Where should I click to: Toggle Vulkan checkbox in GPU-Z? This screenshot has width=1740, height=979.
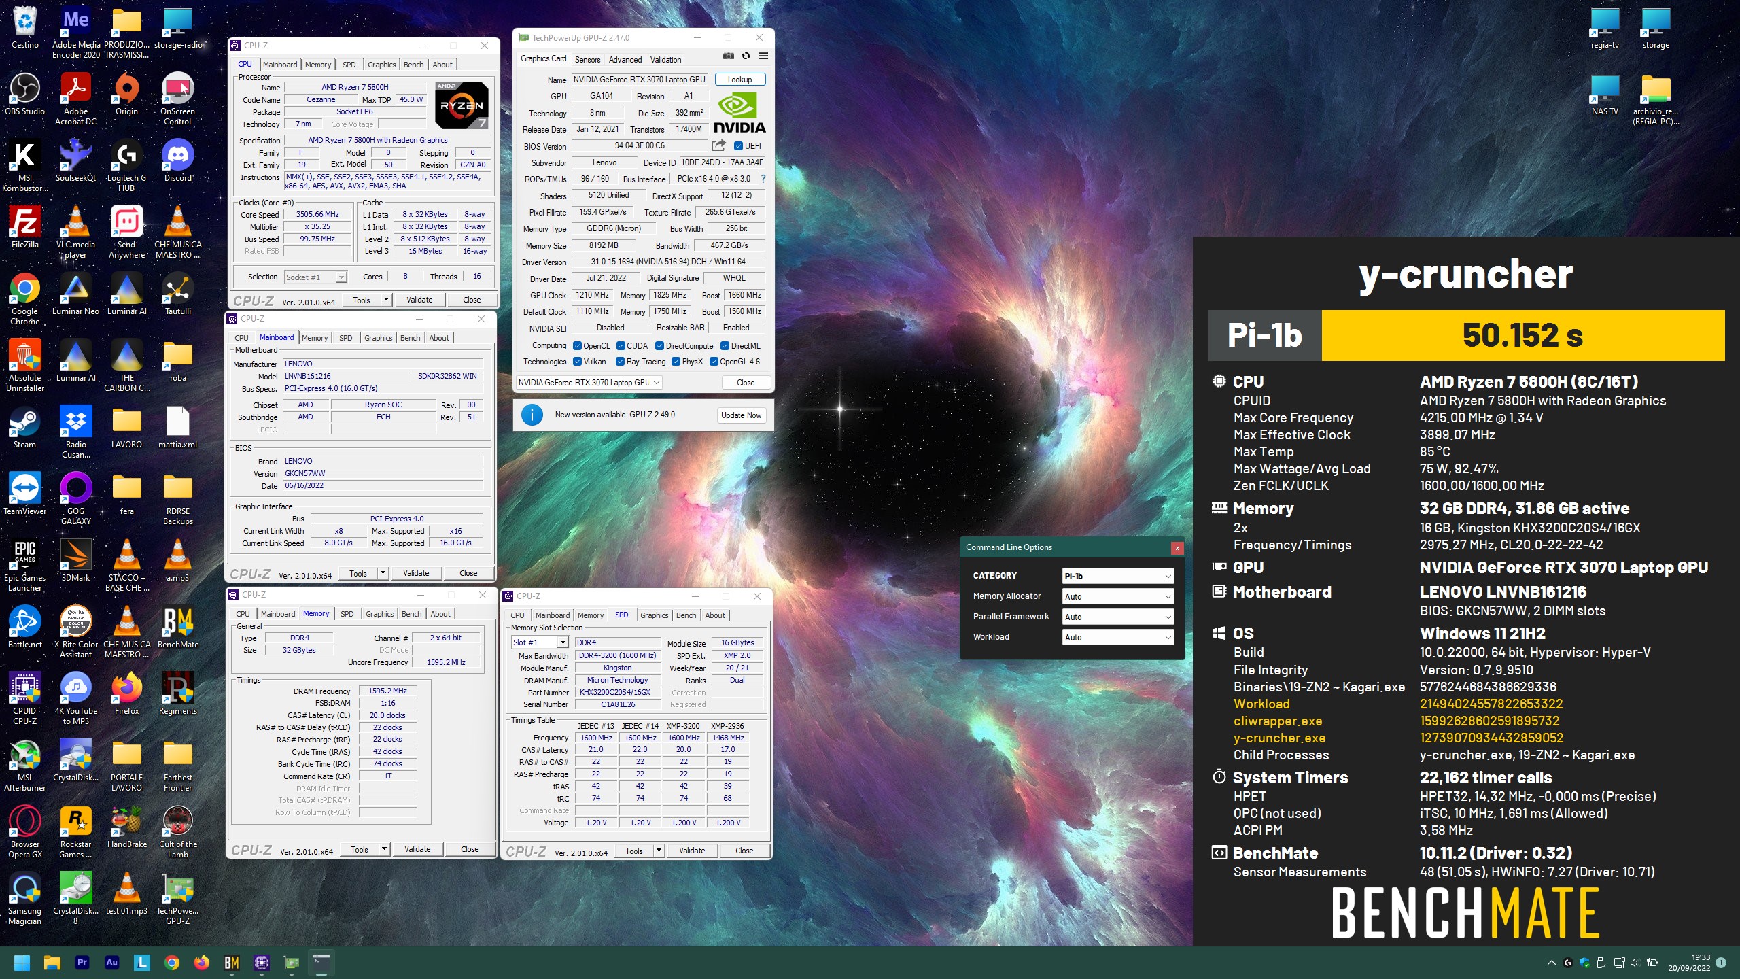(x=577, y=362)
